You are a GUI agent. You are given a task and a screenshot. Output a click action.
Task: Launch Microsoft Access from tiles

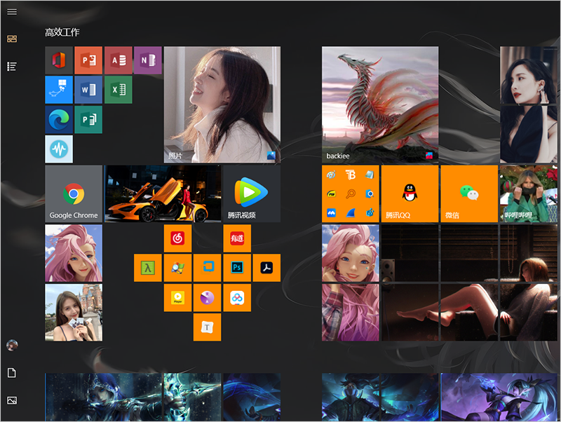119,60
